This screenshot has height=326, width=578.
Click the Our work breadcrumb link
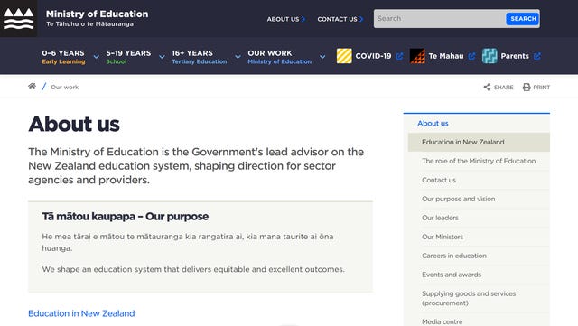tap(65, 87)
